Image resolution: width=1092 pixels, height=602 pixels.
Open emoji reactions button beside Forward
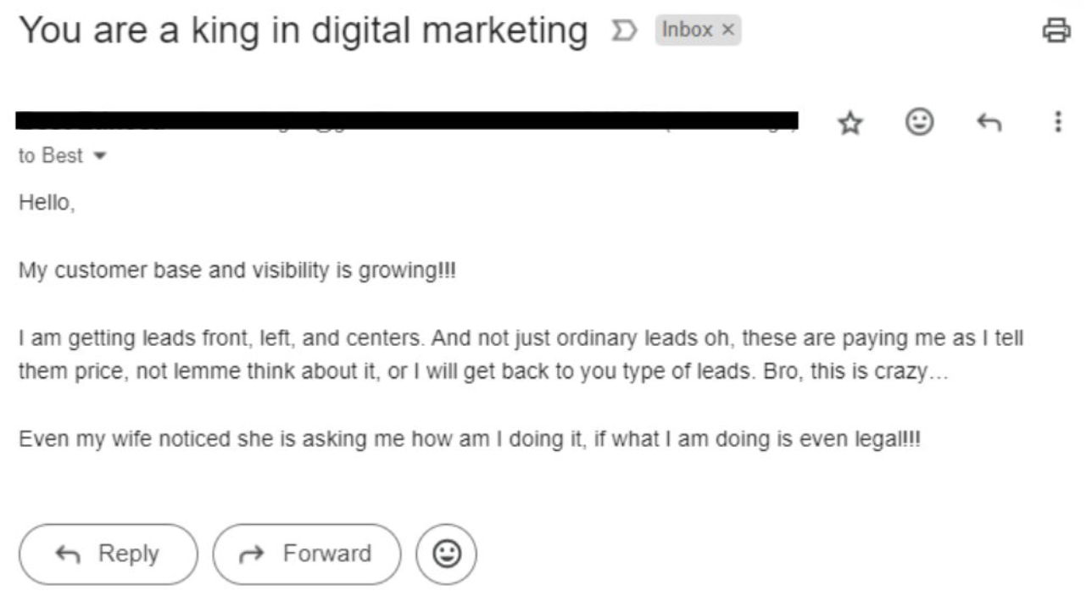[x=446, y=554]
